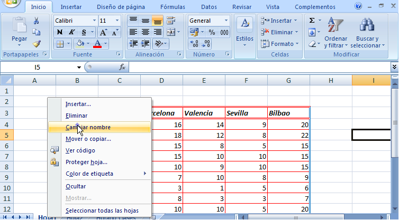Viewport: 399px width, 220px height.
Task: Toggle bold formatting (N button)
Action: coord(60,32)
